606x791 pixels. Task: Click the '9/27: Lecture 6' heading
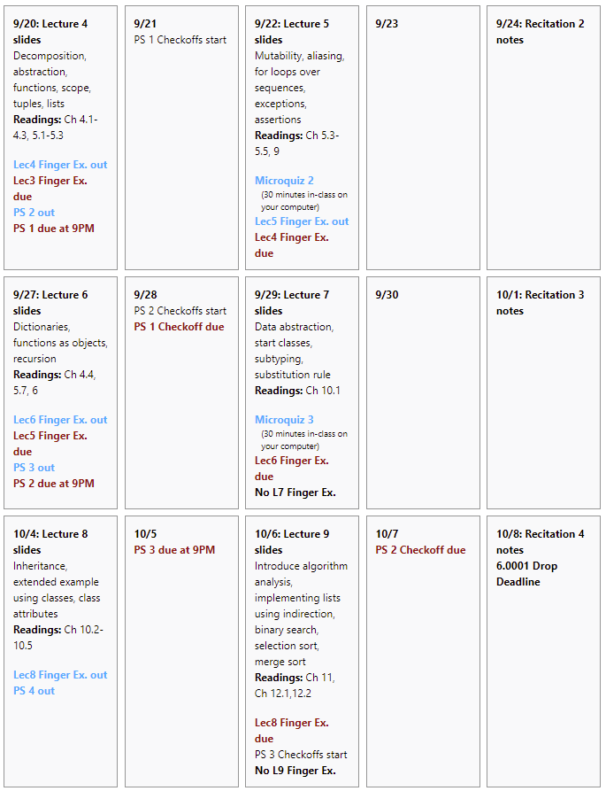50,295
